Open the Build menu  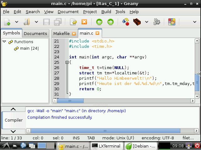click(x=106, y=12)
